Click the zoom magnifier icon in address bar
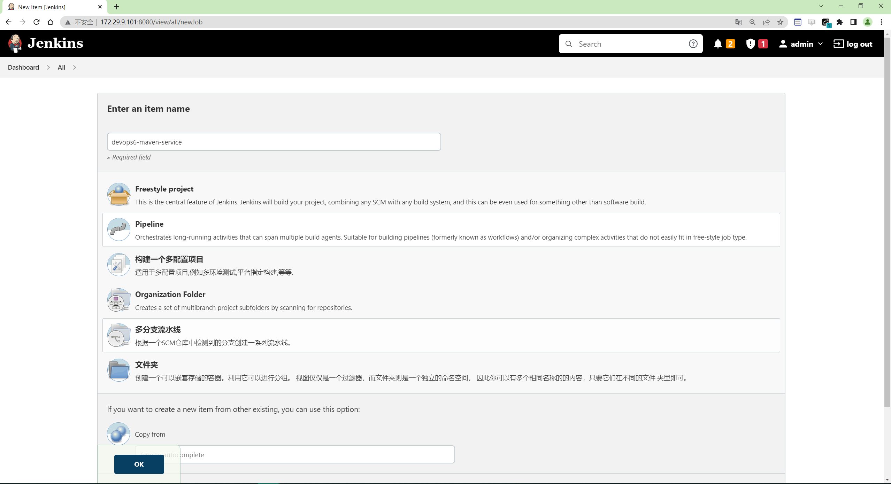891x484 pixels. tap(752, 22)
